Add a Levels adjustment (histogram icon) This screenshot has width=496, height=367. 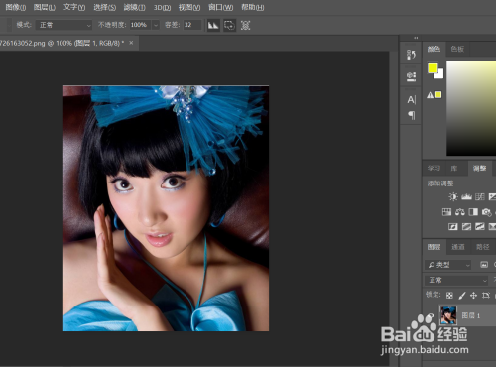click(x=466, y=197)
